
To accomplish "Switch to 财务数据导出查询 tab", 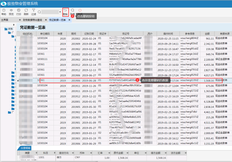I will pyautogui.click(x=33, y=20).
